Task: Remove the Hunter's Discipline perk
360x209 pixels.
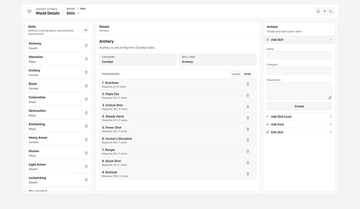Action: (x=248, y=141)
